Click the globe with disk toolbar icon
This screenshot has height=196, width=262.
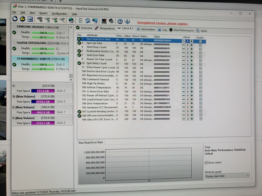[71, 20]
